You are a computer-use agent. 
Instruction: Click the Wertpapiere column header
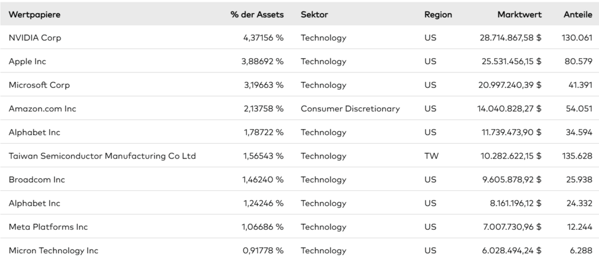pos(34,15)
